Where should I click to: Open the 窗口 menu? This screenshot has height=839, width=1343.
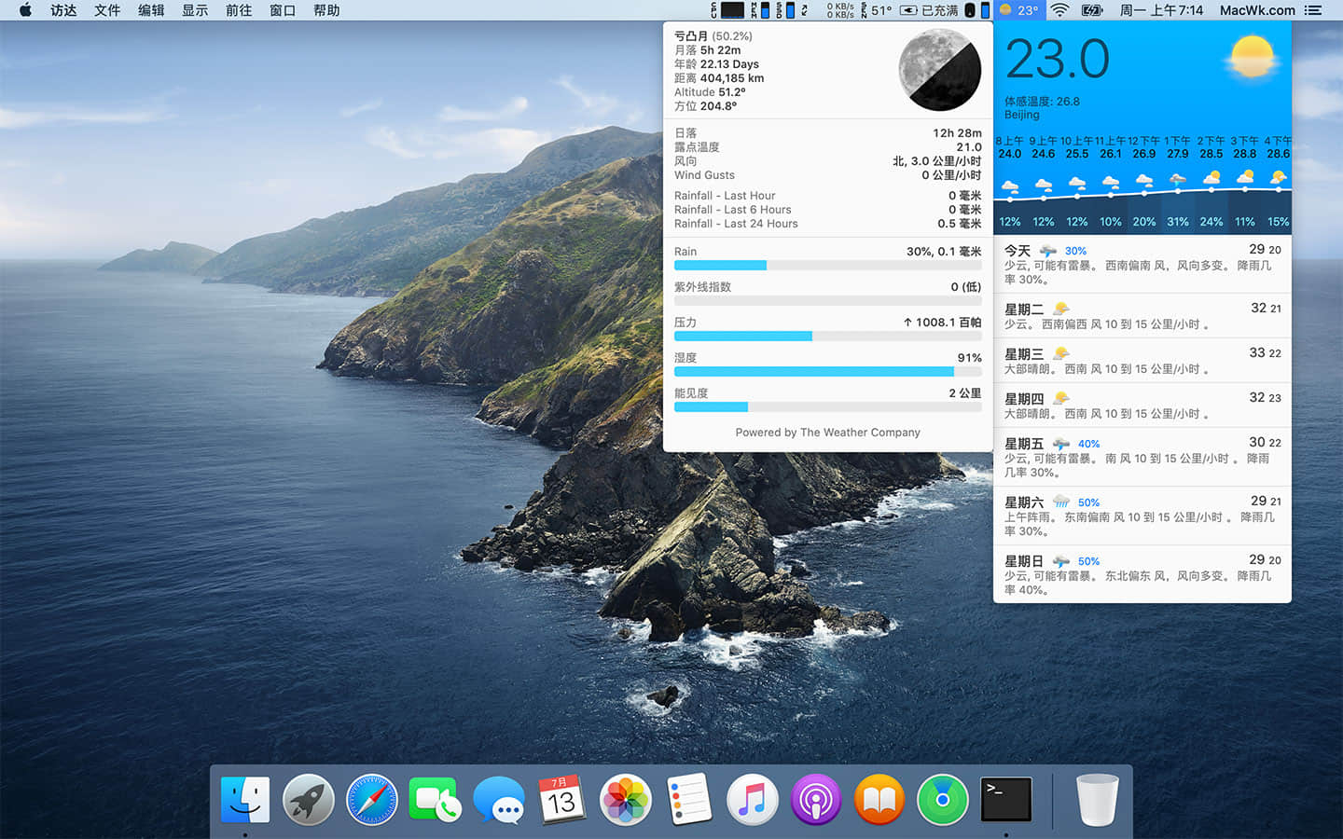point(283,10)
